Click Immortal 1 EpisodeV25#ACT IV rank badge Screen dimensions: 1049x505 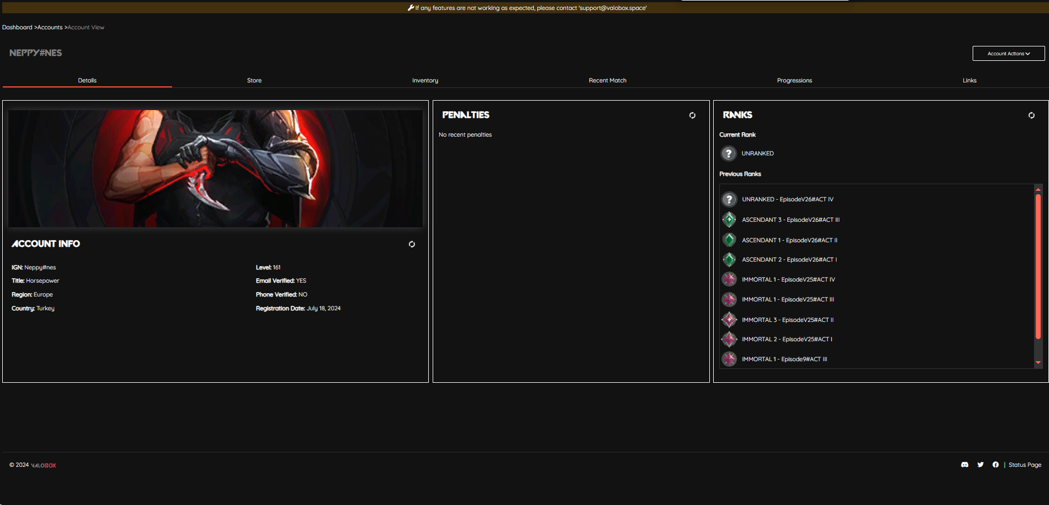click(729, 279)
